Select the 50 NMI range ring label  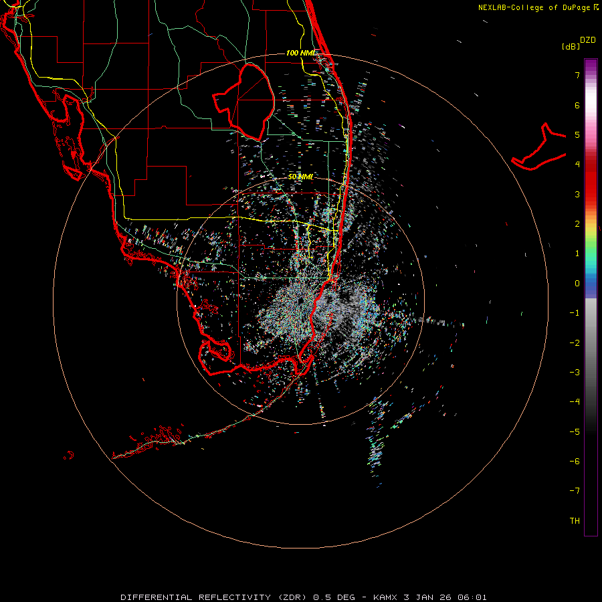[300, 177]
